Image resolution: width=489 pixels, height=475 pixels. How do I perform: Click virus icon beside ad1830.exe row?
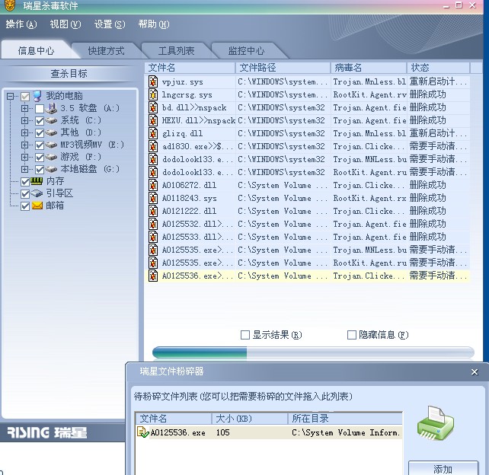153,146
